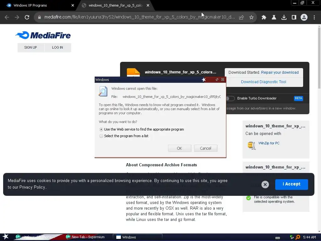Click the address bar URL field

pyautogui.click(x=139, y=17)
